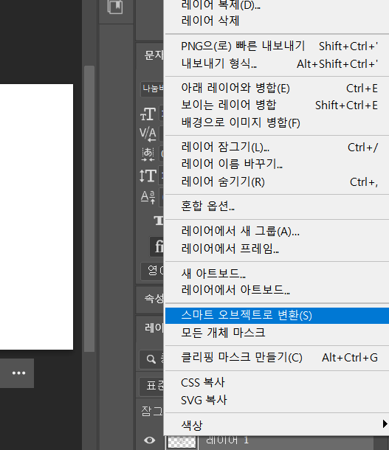The width and height of the screenshot is (389, 450).
Task: Click the V/A kerning icon
Action: (x=148, y=134)
